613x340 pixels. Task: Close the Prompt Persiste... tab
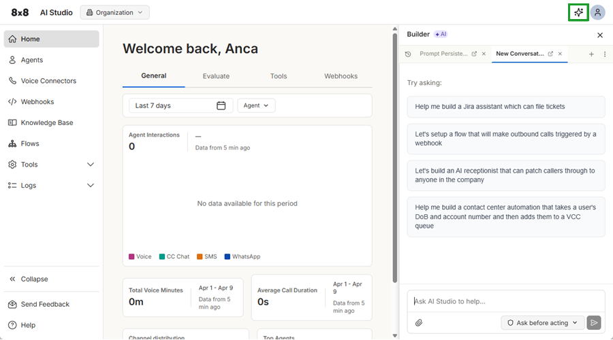484,54
